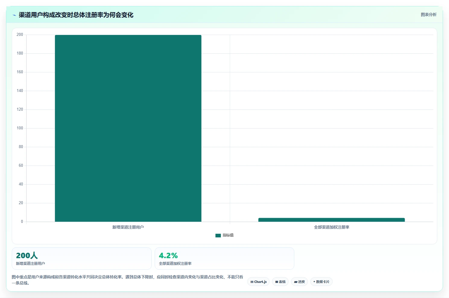Click the chart title 渠道用户构成改变时总体注册率为何会变化
Image resolution: width=449 pixels, height=298 pixels.
pyautogui.click(x=76, y=15)
